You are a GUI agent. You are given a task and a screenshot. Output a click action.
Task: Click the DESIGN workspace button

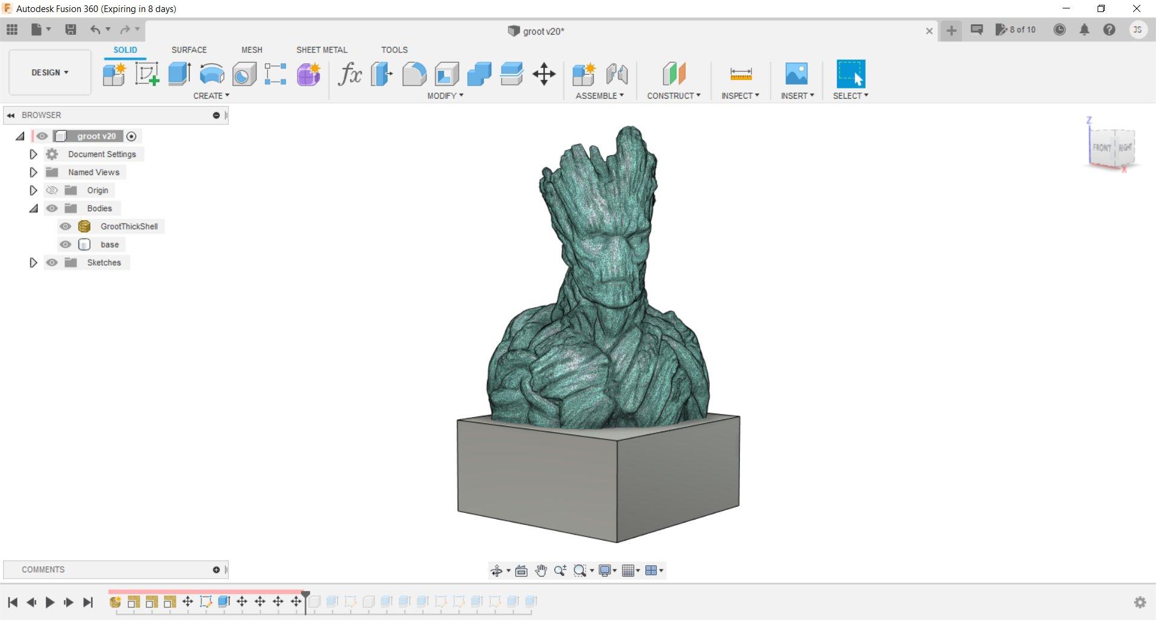(49, 72)
